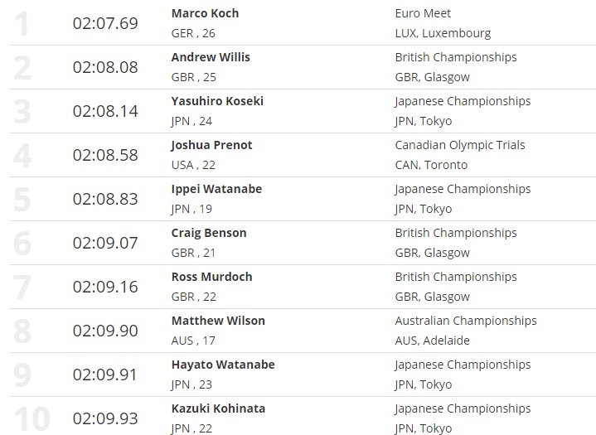Open Ippei Watanabe's entry
Screen dimensions: 596x435
click(x=216, y=189)
